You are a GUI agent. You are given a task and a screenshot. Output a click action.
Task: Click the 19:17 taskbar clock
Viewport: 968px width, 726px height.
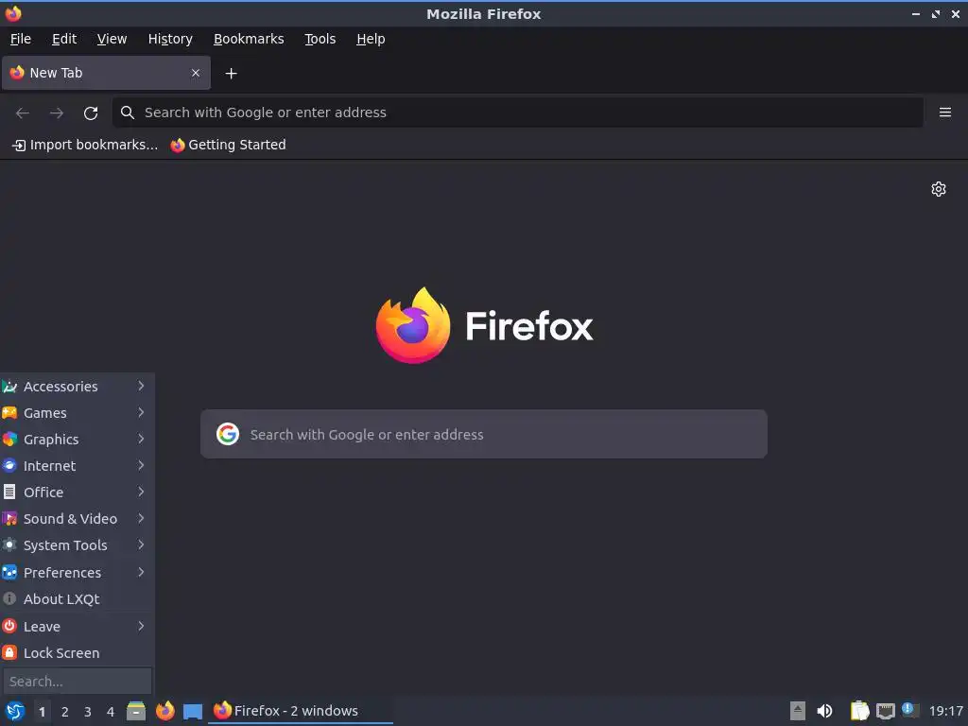[945, 711]
